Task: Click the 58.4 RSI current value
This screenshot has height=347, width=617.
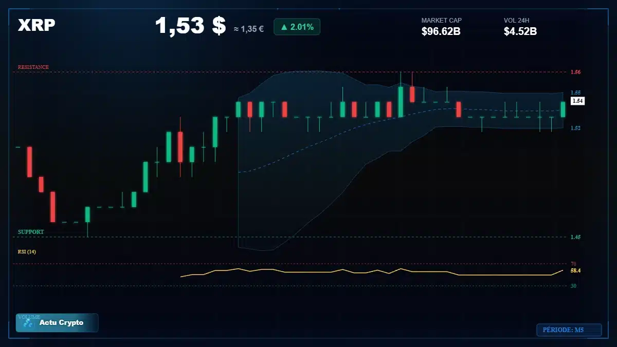Action: [x=575, y=270]
